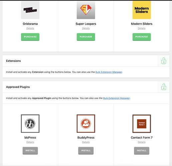The image size is (172, 166).
Task: Click the Super Loopers shield logo
Action: 86,10
